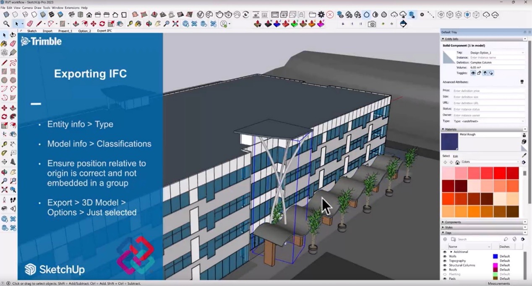The image size is (532, 286).
Task: Click the home icon in Materials panel
Action: pos(457,162)
